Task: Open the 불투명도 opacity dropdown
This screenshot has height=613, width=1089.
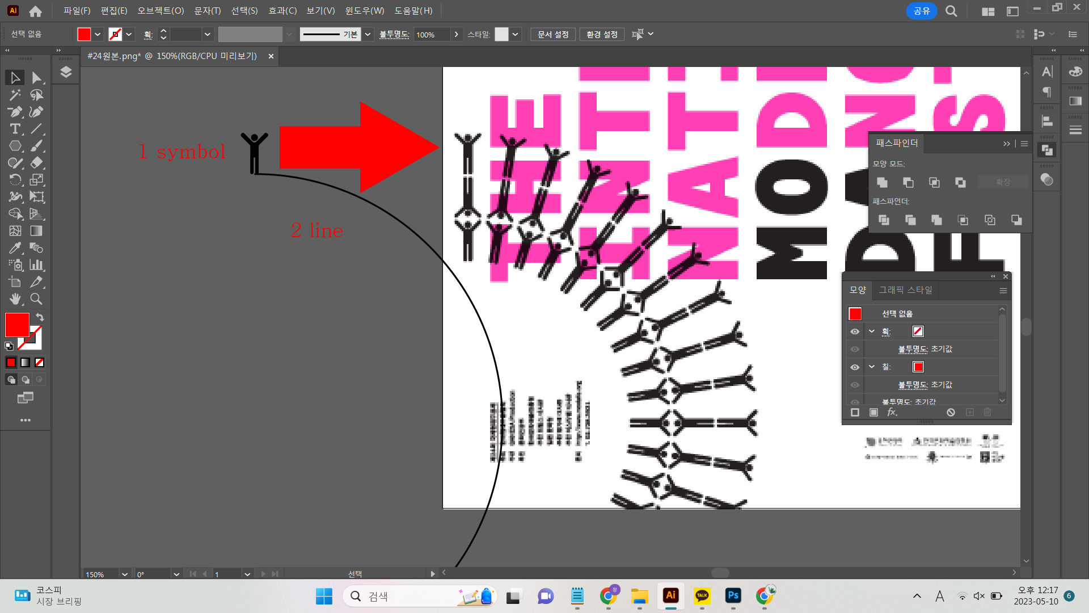Action: pos(457,34)
